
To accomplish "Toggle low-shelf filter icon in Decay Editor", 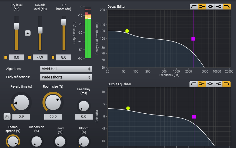I will [x=202, y=6].
